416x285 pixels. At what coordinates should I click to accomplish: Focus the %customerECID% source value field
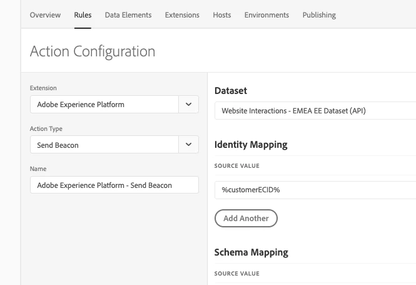(x=315, y=189)
